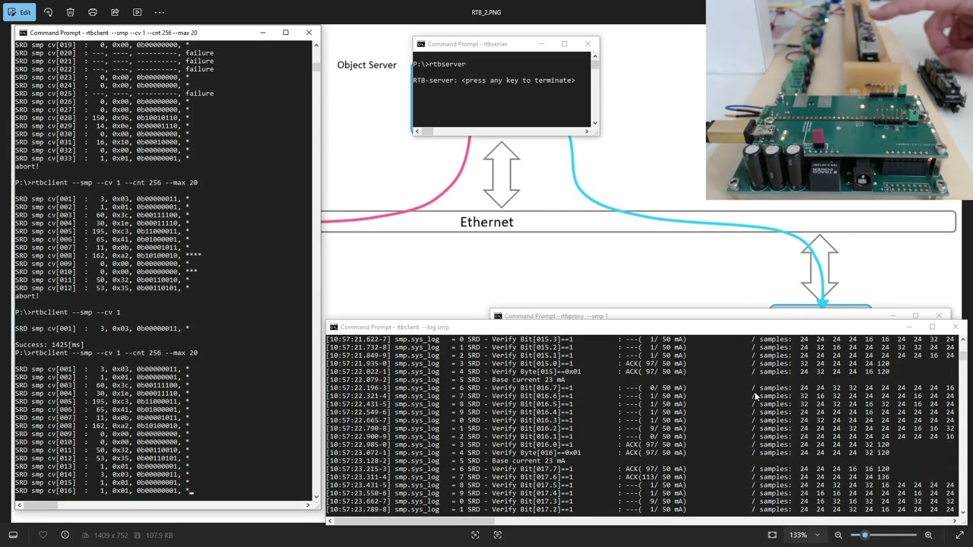Delete the image with the trash icon
The height and width of the screenshot is (547, 973).
click(x=71, y=12)
